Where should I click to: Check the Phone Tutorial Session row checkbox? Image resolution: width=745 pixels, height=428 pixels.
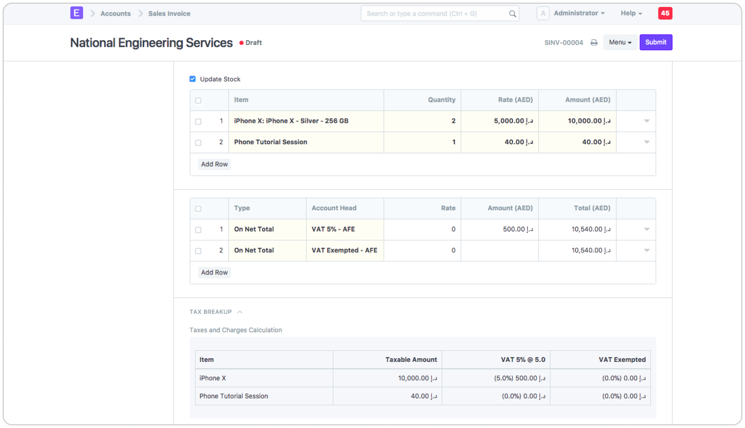coord(198,143)
